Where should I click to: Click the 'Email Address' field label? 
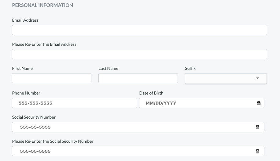pyautogui.click(x=25, y=20)
